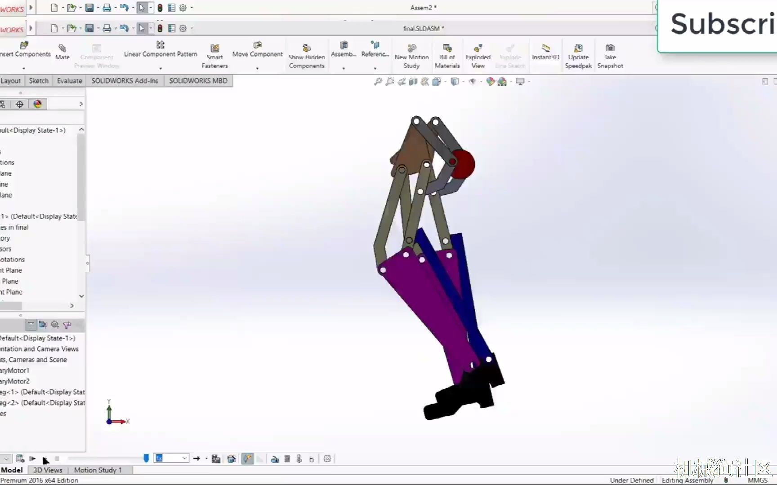Switch to the Motion Study 1 tab
Image resolution: width=777 pixels, height=485 pixels.
[x=98, y=470]
